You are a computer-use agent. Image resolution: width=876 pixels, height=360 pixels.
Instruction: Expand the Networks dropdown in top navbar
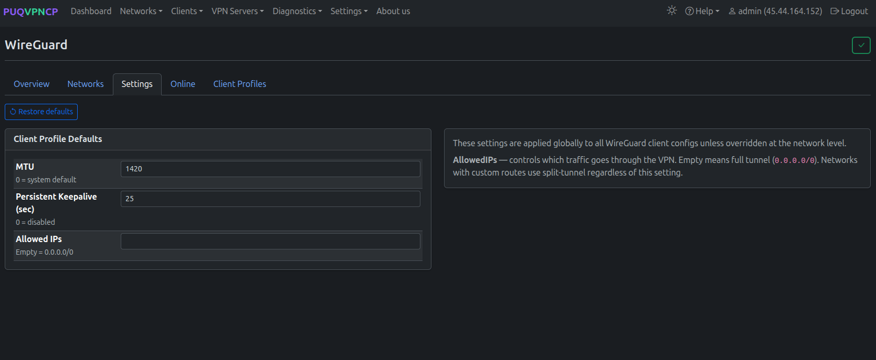(141, 11)
